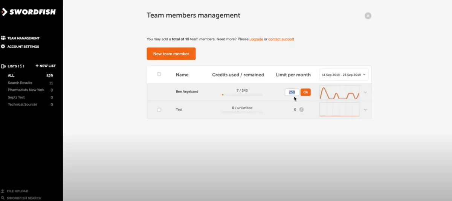The height and width of the screenshot is (201, 452).
Task: Click the Team Management people icon
Action: [3, 38]
